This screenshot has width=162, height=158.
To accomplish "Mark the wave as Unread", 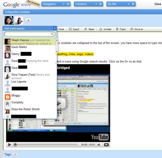I will coord(105,29).
